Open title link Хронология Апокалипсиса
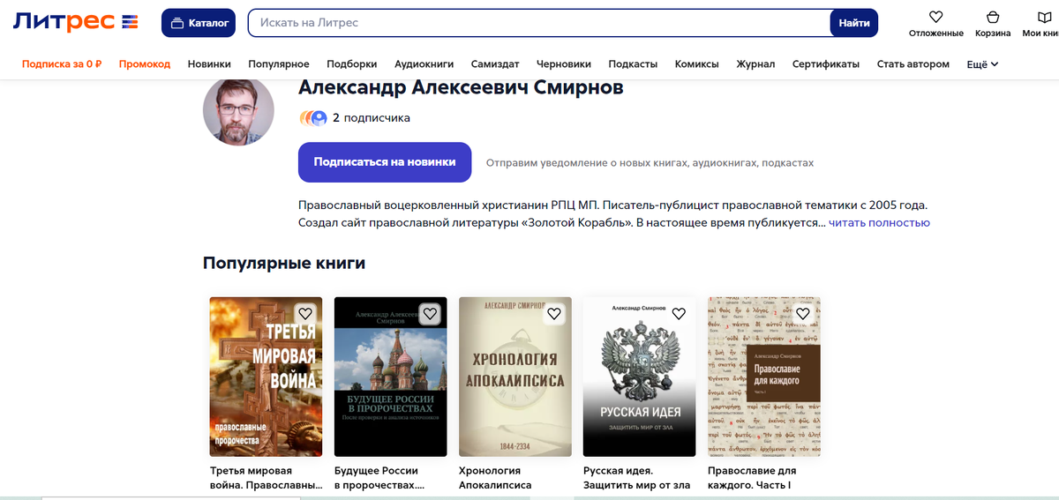 pos(495,478)
